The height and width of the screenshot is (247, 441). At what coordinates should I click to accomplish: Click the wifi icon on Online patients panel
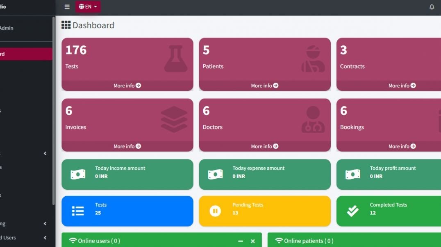click(279, 241)
